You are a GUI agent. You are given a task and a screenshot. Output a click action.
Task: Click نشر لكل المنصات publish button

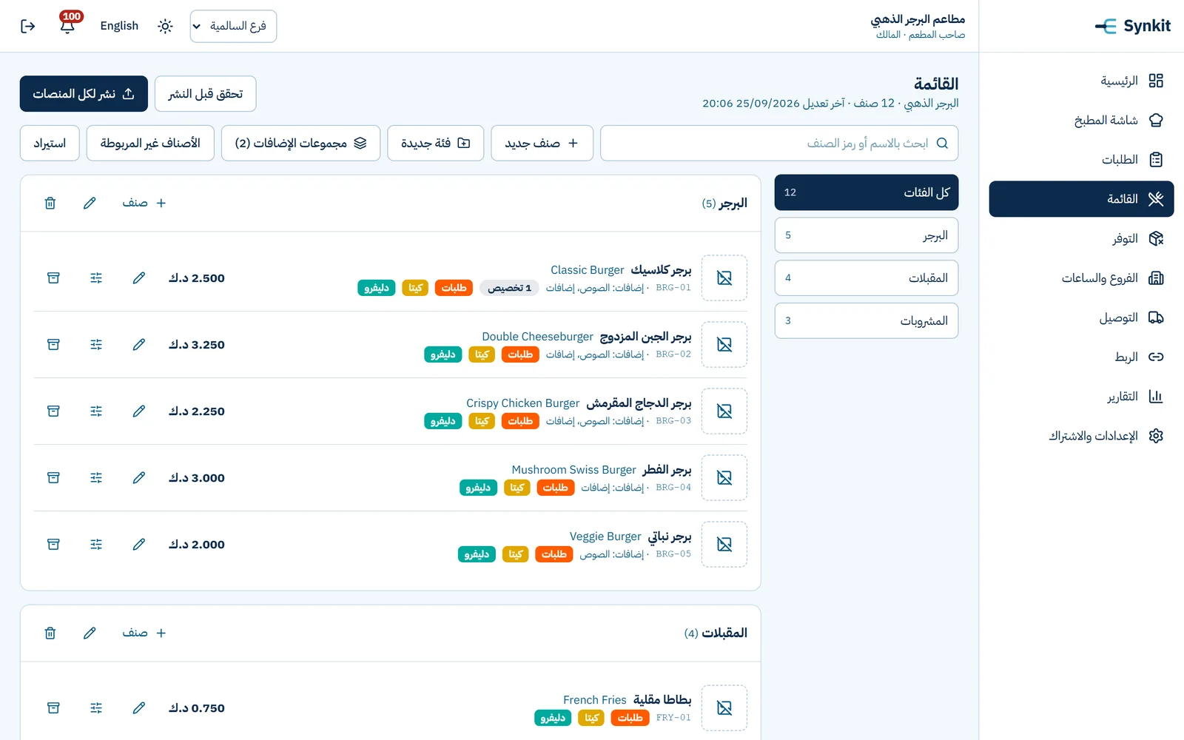click(84, 94)
